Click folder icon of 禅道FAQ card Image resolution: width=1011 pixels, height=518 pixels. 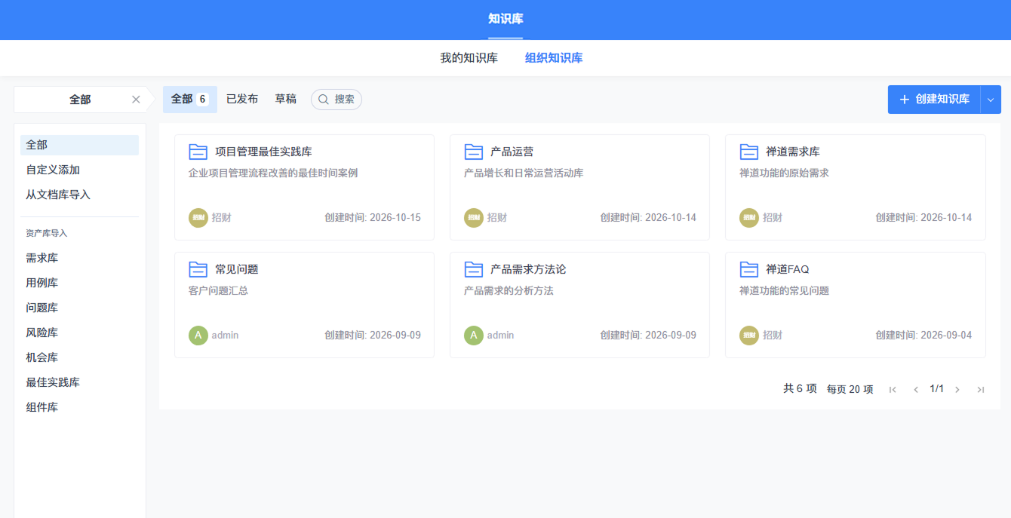tap(748, 269)
